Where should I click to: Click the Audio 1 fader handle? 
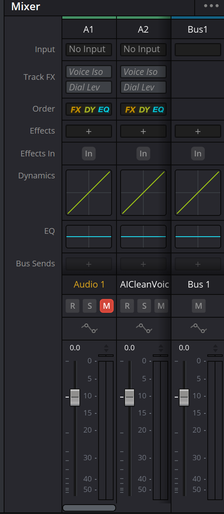pyautogui.click(x=75, y=397)
